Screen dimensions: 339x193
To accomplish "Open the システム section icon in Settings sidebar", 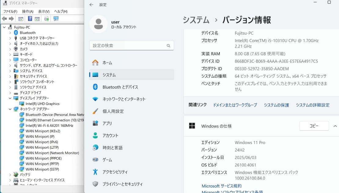I will (95, 75).
